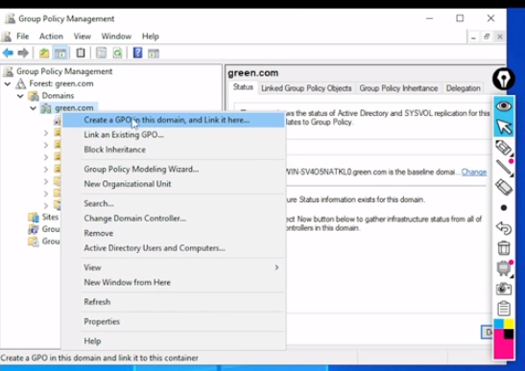Switch to the Delegation tab

point(463,88)
